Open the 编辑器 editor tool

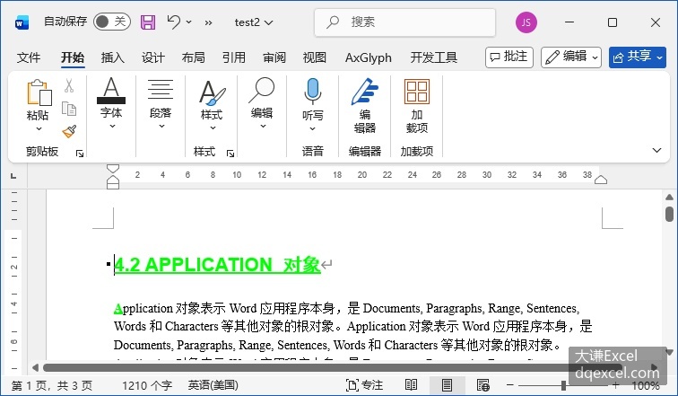pyautogui.click(x=365, y=106)
